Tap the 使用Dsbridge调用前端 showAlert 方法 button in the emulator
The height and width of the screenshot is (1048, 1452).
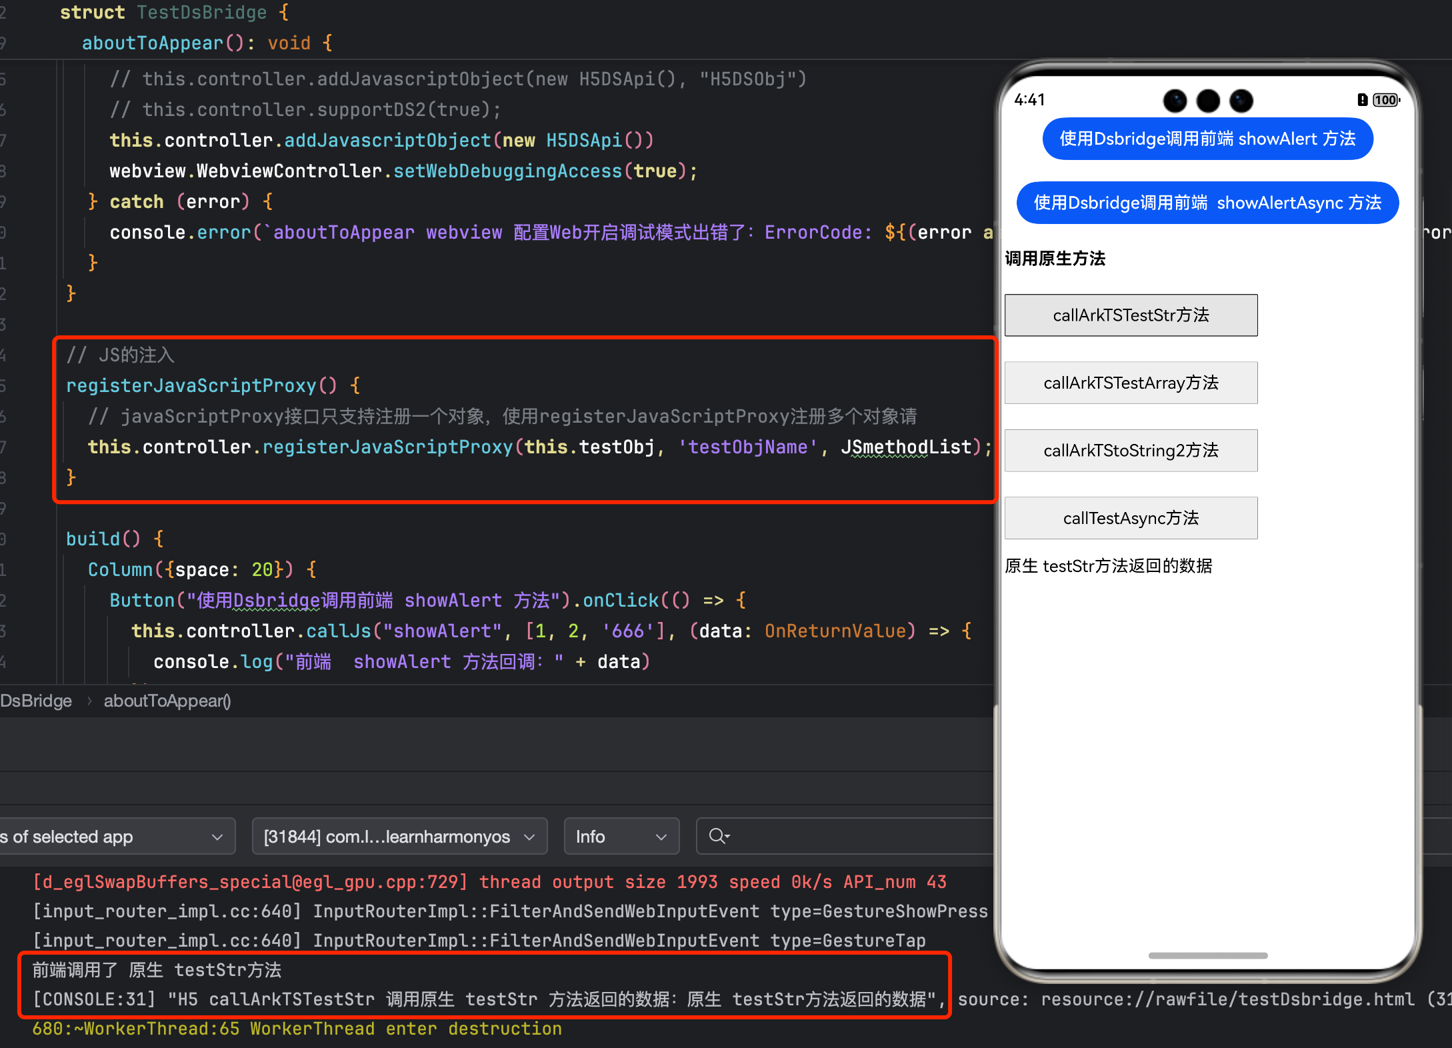coord(1207,139)
